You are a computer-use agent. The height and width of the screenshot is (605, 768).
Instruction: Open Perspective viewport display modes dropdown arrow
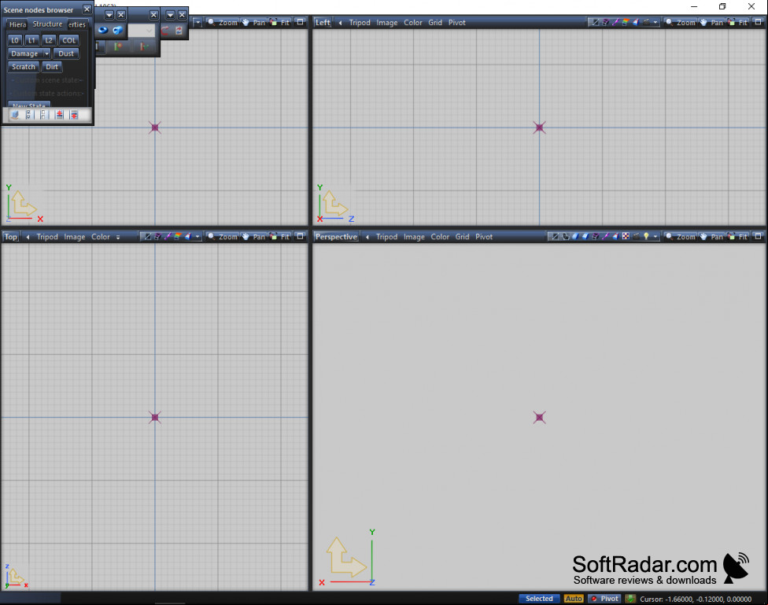[x=655, y=237]
